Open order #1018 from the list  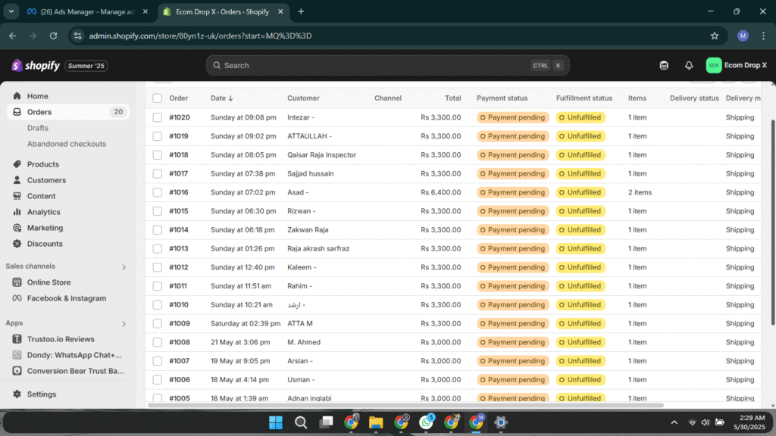[180, 155]
